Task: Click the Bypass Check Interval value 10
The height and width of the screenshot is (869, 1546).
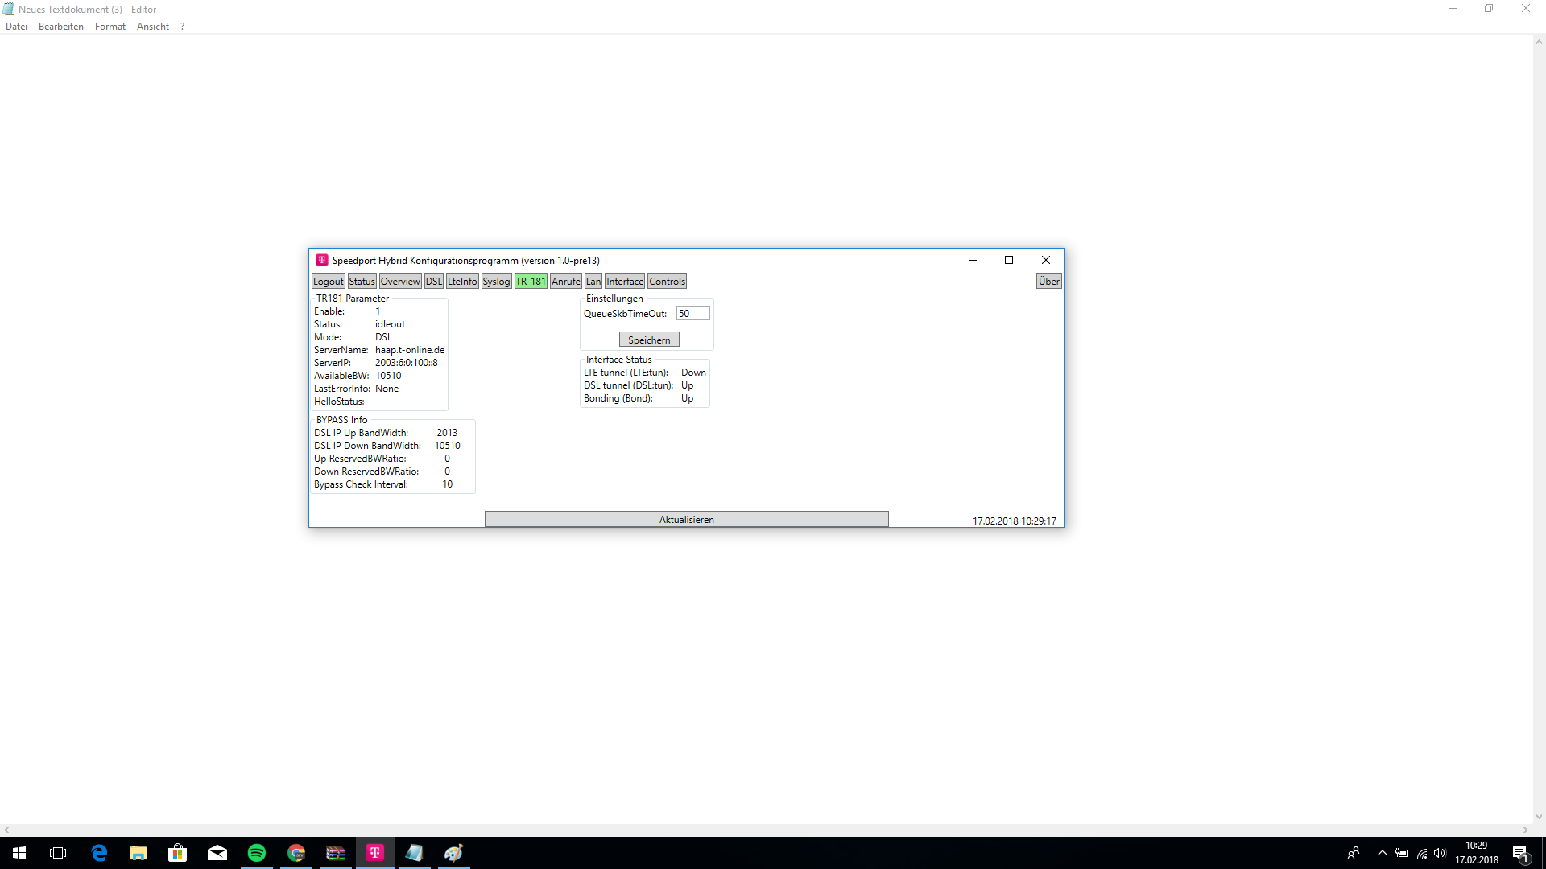Action: point(448,484)
